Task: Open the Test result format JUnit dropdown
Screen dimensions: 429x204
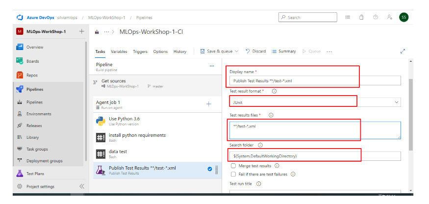Action: coord(315,102)
